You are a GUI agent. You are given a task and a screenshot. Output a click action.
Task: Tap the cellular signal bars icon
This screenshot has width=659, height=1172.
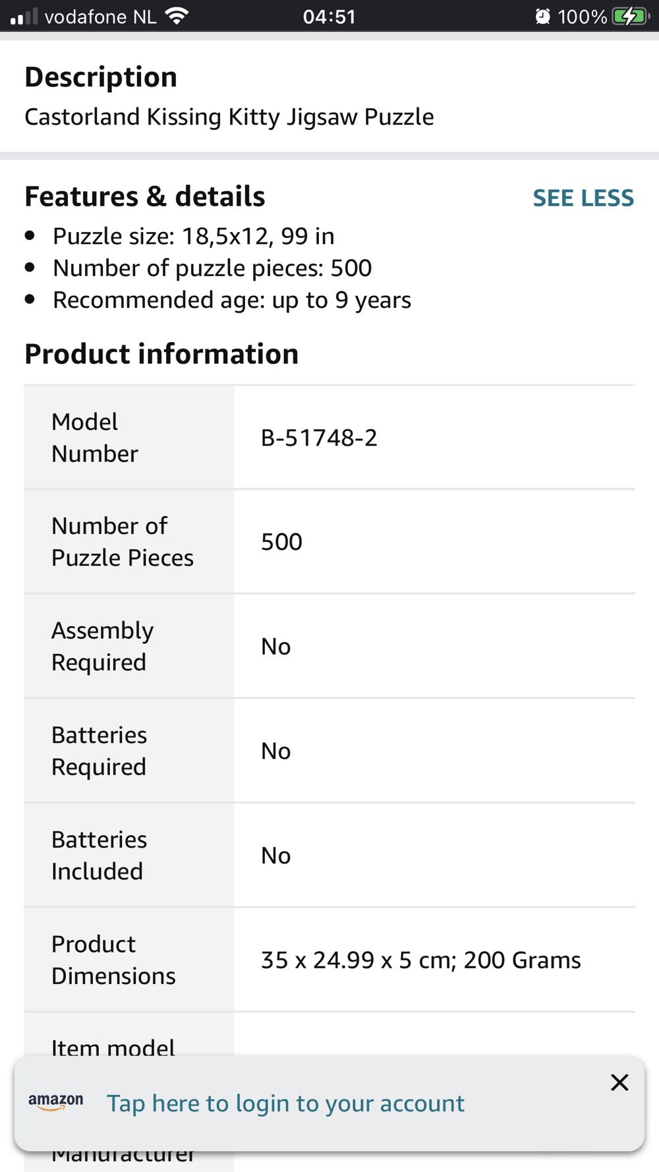tap(24, 16)
